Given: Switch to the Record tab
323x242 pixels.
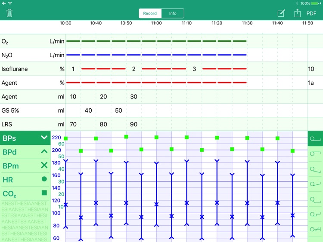Looking at the screenshot, I should coord(150,13).
